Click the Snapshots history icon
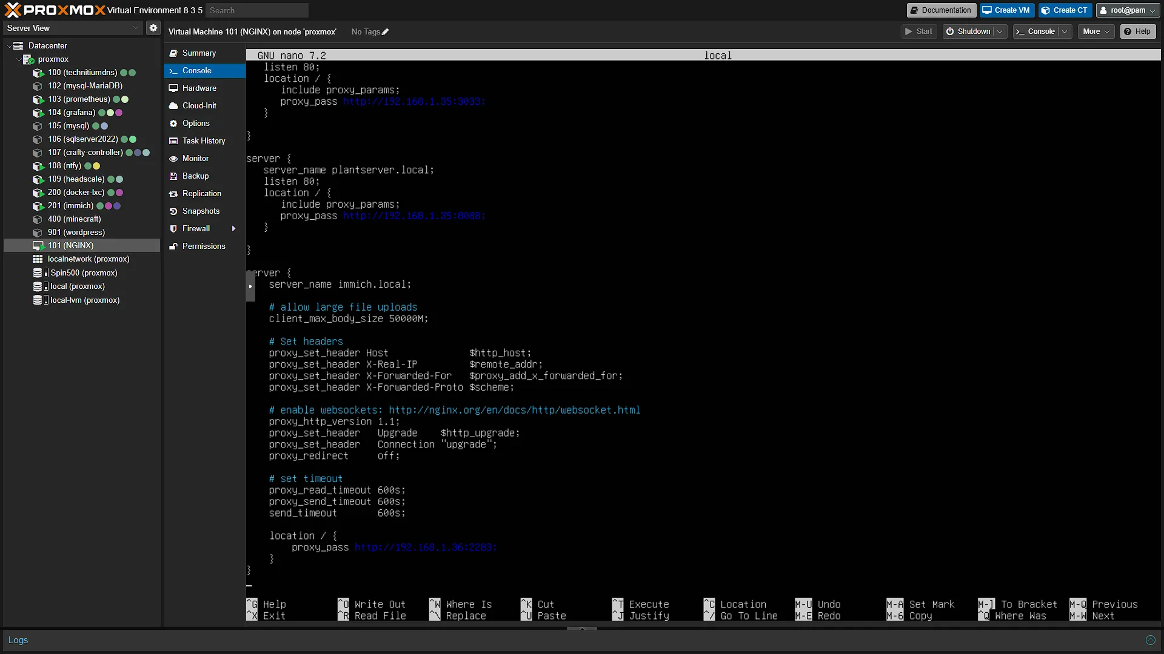The height and width of the screenshot is (654, 1164). (x=173, y=211)
